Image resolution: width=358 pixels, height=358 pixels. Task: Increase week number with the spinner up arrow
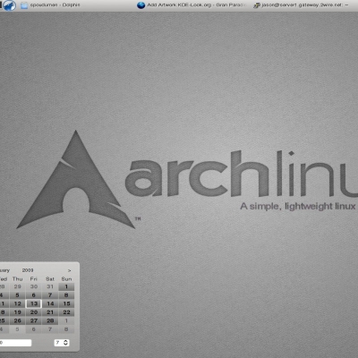tap(66, 341)
